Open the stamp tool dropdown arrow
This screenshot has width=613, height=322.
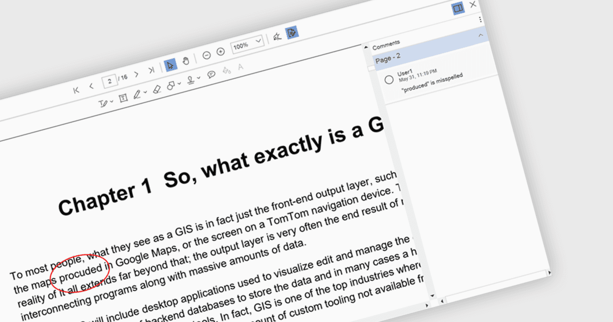(x=199, y=78)
